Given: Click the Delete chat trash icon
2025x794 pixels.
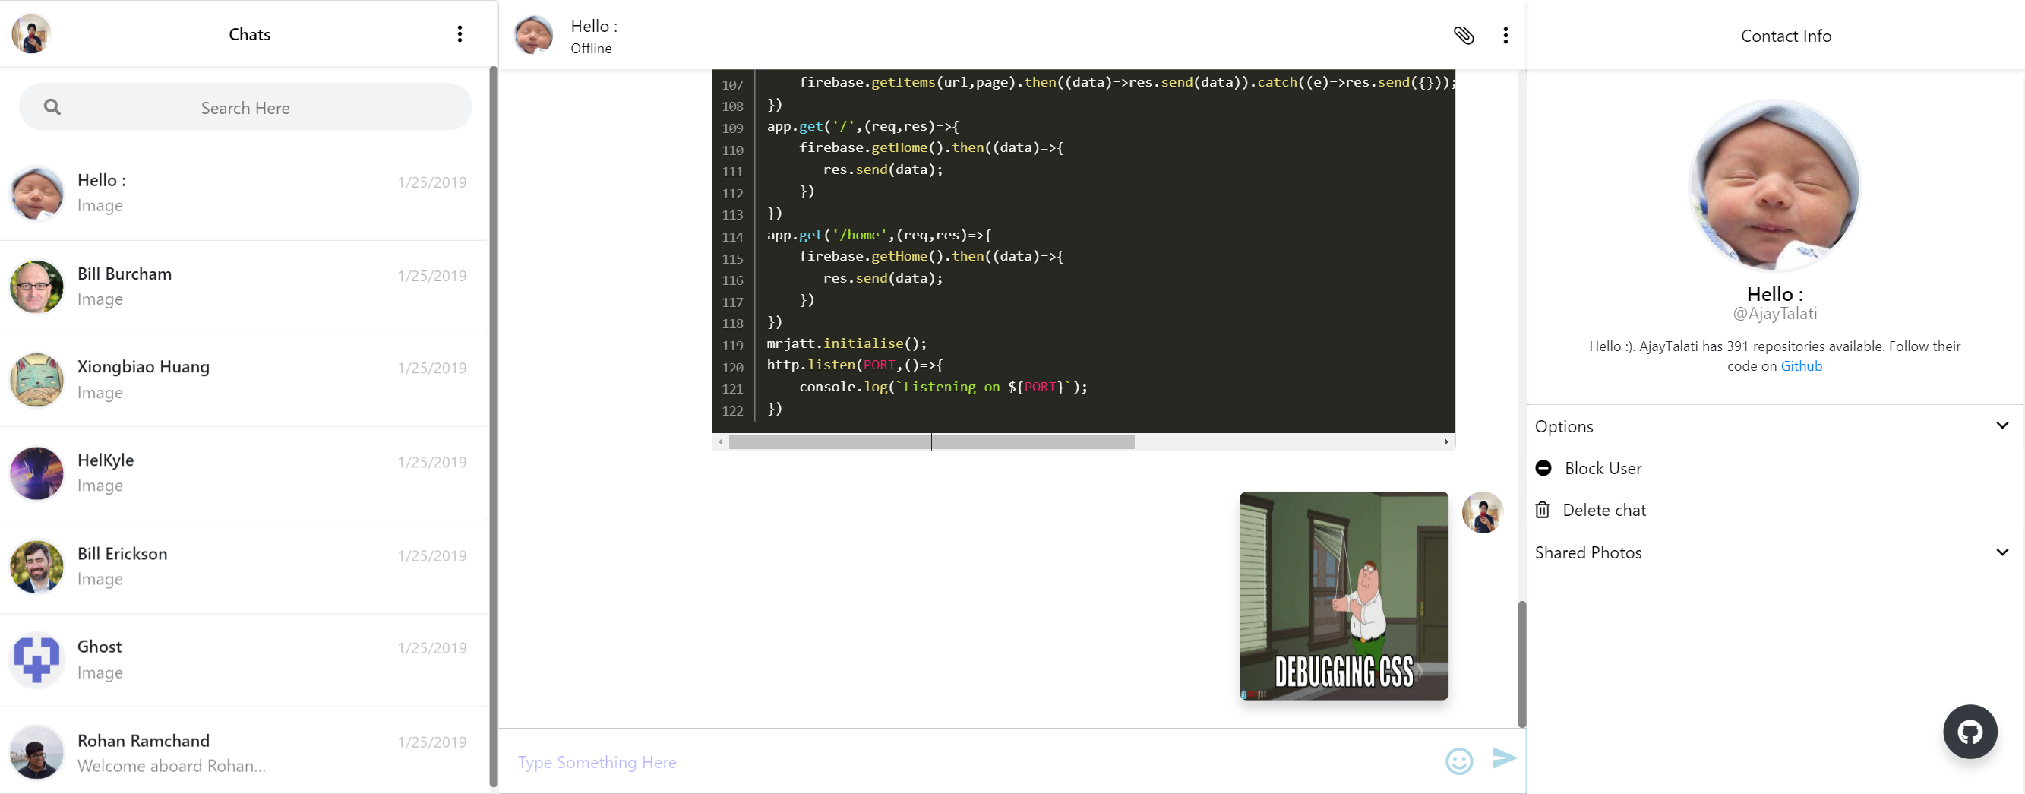Looking at the screenshot, I should tap(1543, 510).
